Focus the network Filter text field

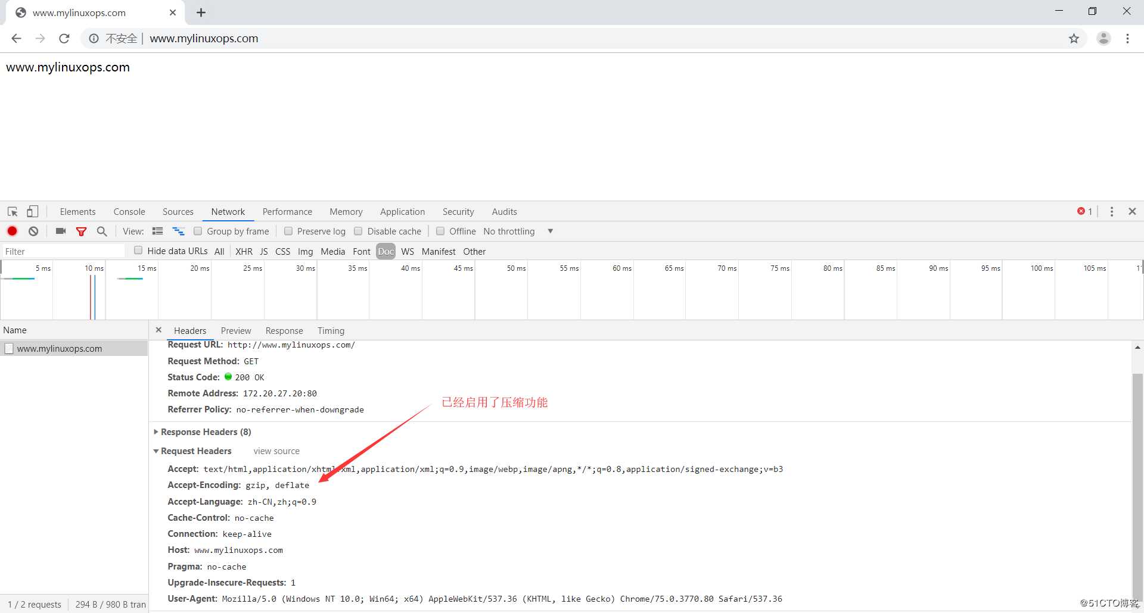click(x=64, y=252)
